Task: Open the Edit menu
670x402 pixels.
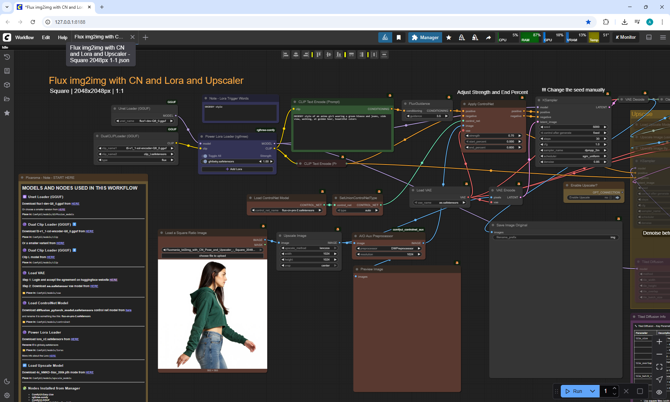Action: 46,37
